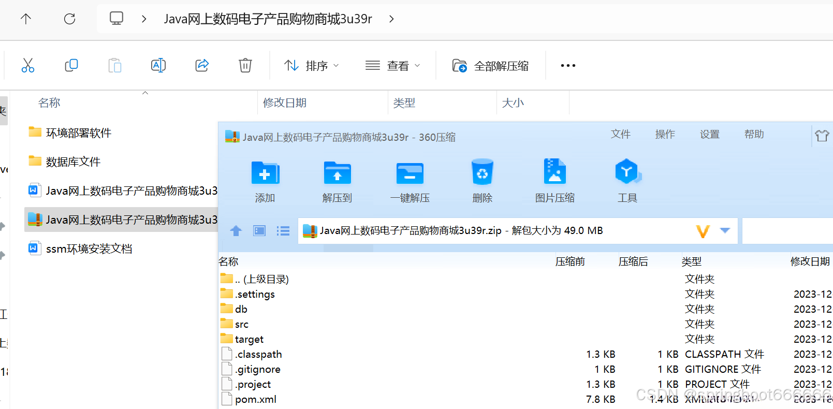Click the 删除 delete icon in 360压缩
The image size is (833, 409).
point(483,172)
